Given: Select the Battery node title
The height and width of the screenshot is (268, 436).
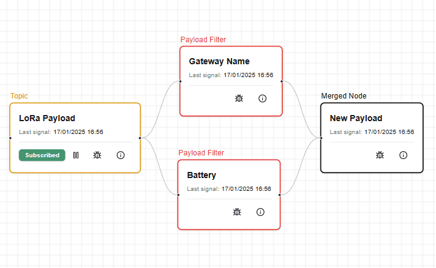Looking at the screenshot, I should tap(201, 175).
